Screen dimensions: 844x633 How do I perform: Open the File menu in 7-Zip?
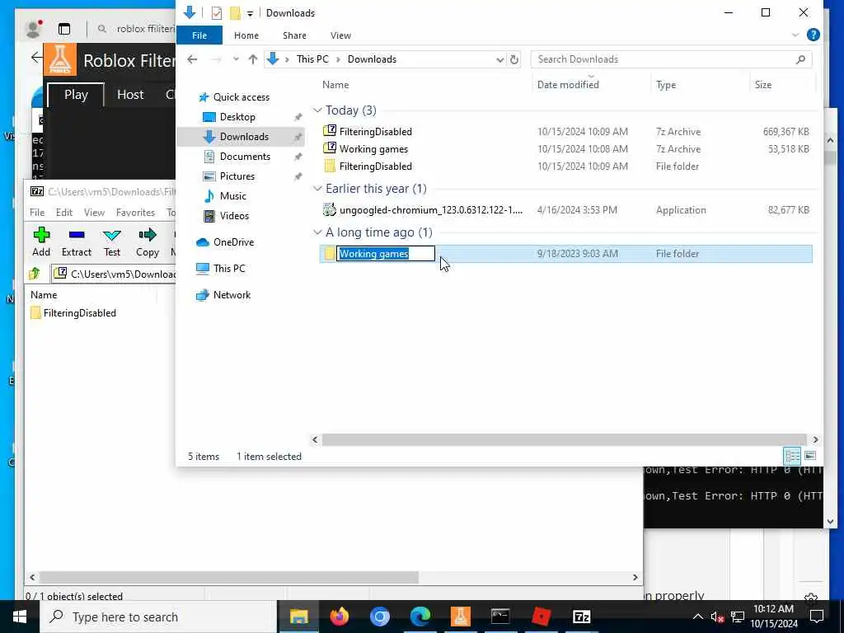37,212
